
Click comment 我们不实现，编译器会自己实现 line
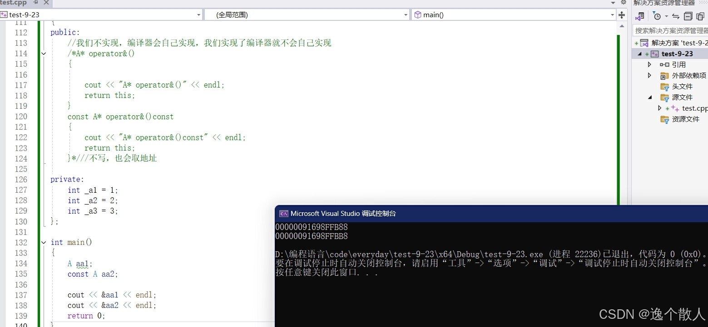pos(199,43)
